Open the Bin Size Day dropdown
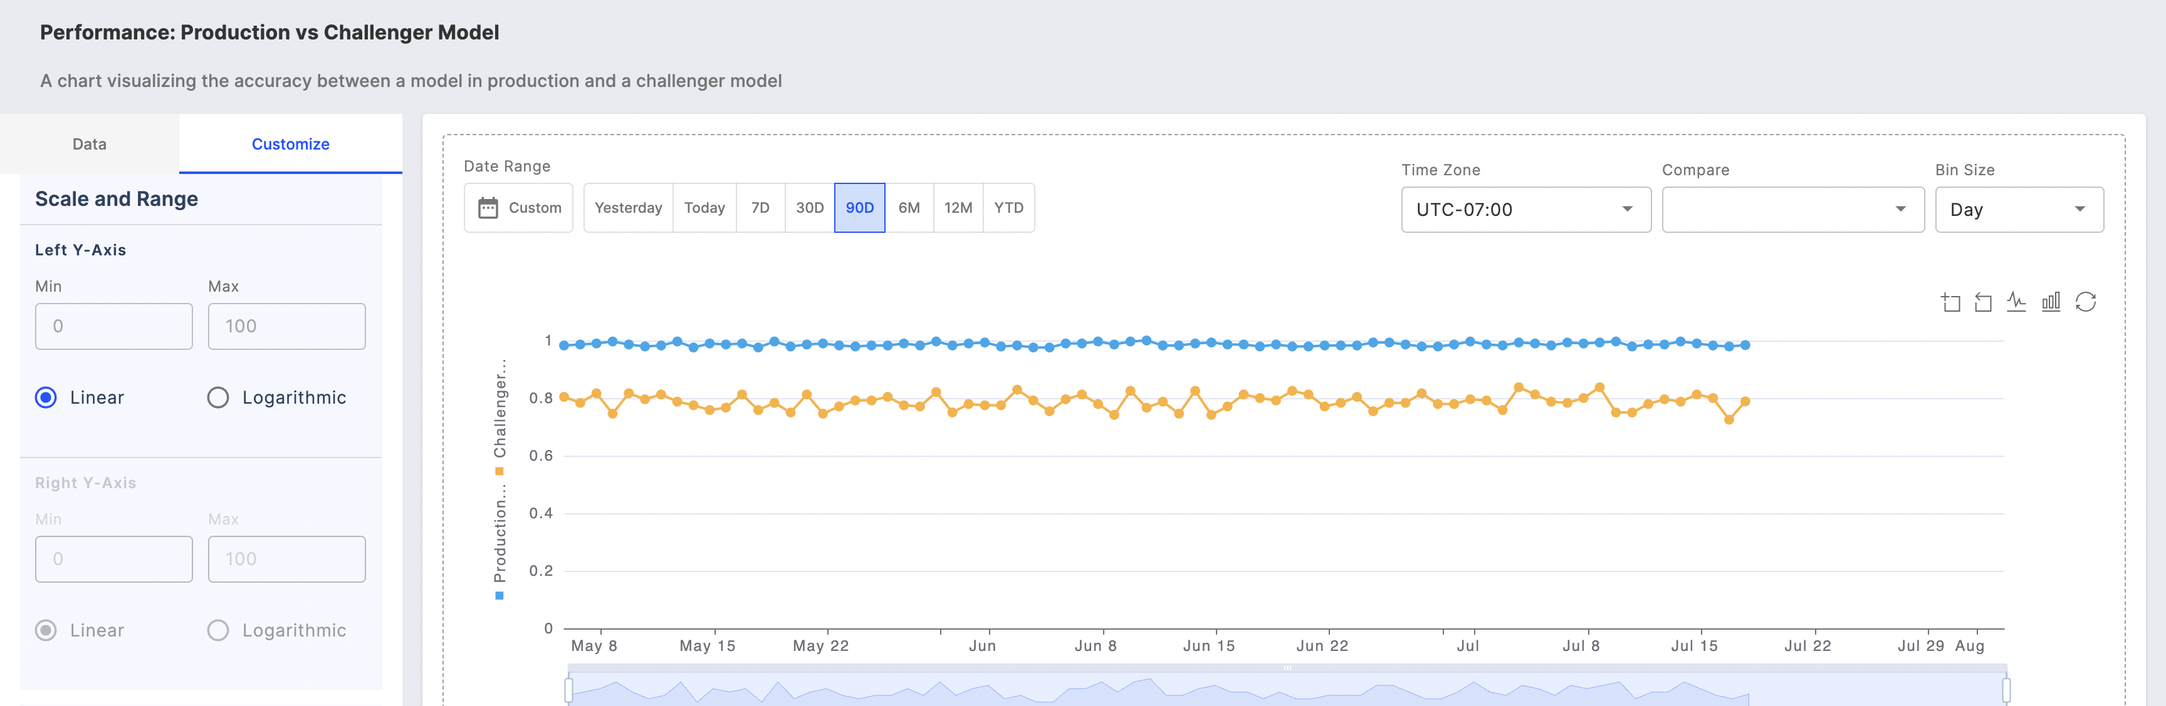 [2019, 209]
